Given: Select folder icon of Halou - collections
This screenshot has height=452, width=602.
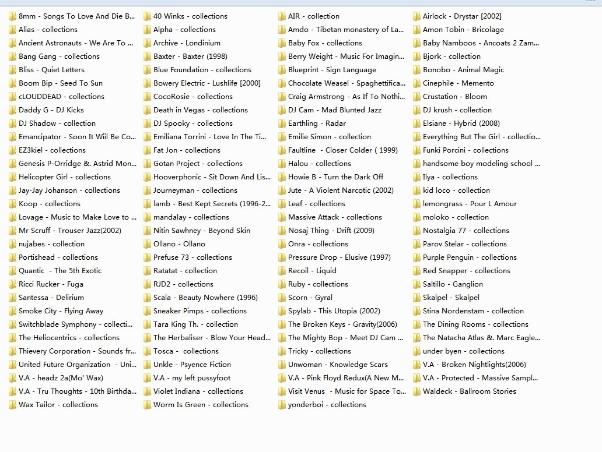Looking at the screenshot, I should (282, 164).
